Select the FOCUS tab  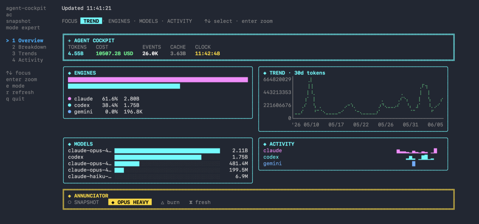70,21
